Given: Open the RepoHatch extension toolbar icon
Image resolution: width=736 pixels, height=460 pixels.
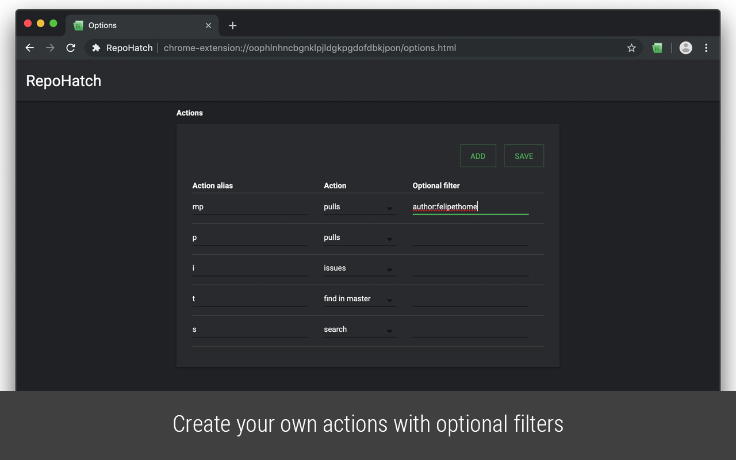Looking at the screenshot, I should click(x=657, y=48).
